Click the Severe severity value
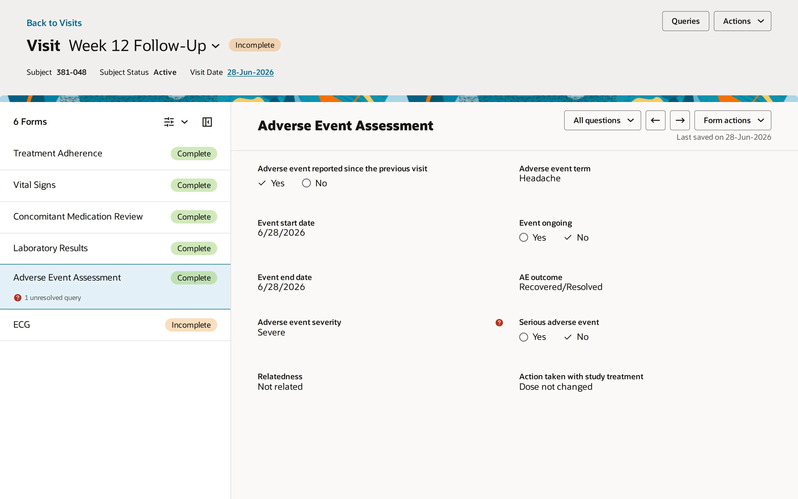The width and height of the screenshot is (798, 499). pos(271,332)
